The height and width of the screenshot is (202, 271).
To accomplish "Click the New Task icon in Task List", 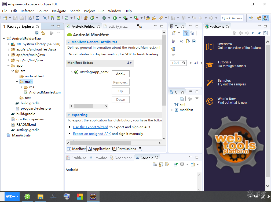I will [x=174, y=33].
